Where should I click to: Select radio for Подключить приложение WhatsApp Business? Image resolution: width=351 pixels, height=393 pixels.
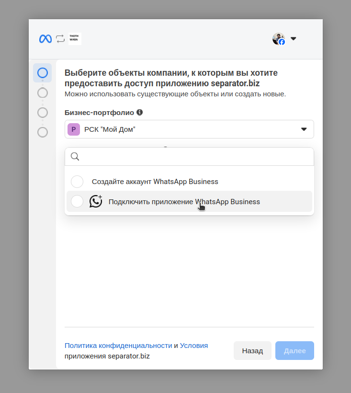pos(77,201)
